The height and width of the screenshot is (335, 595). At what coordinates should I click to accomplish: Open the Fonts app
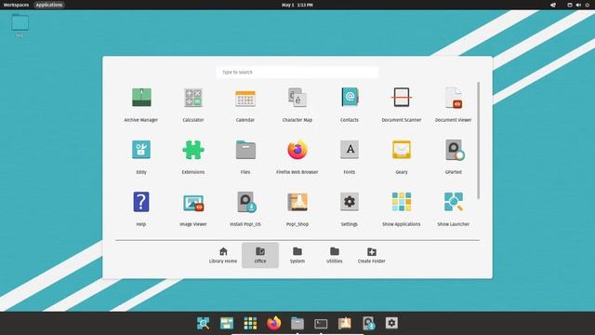(350, 156)
